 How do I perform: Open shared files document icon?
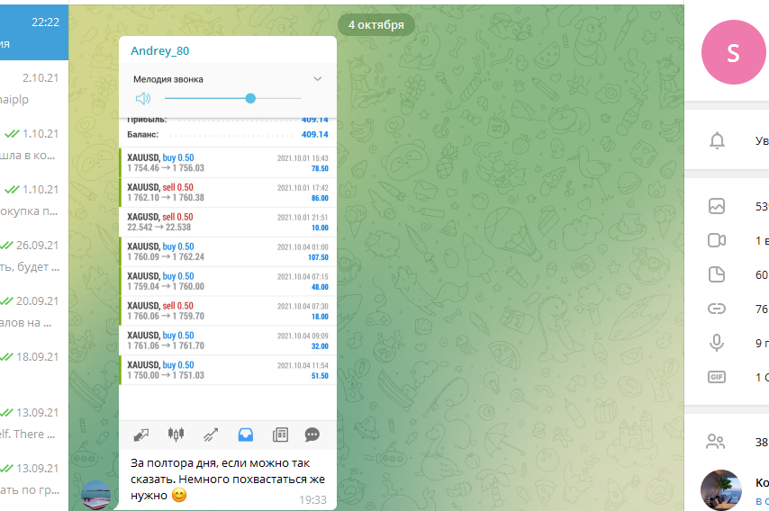717,274
